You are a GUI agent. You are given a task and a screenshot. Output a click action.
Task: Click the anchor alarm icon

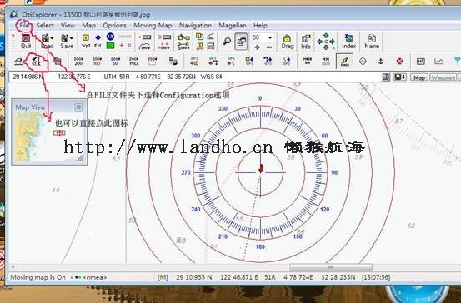tap(381, 61)
